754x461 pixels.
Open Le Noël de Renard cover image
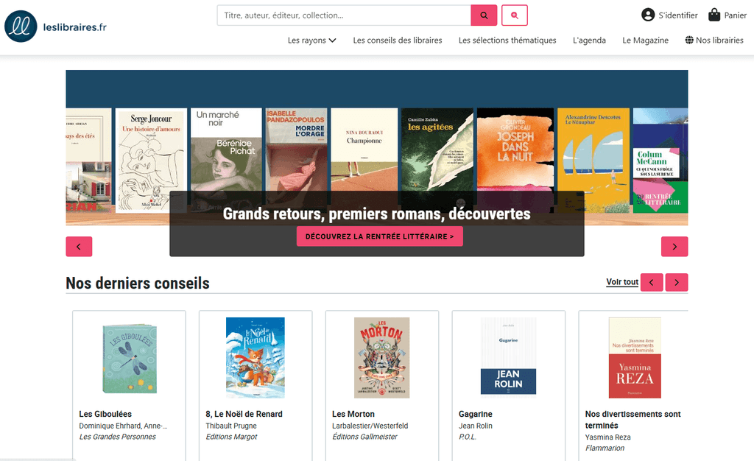[256, 358]
